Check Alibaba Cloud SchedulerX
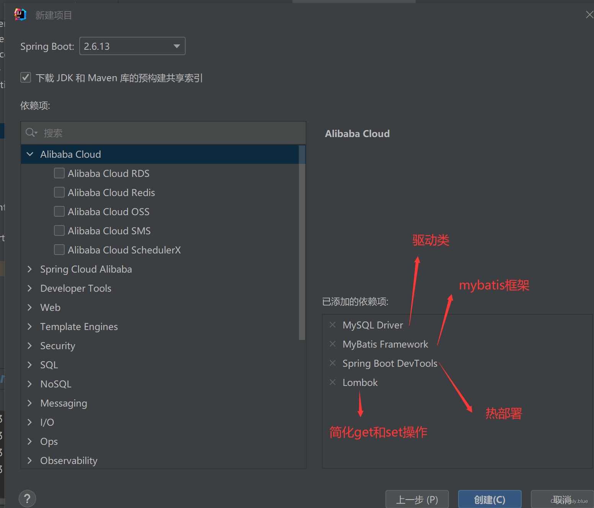 coord(59,250)
